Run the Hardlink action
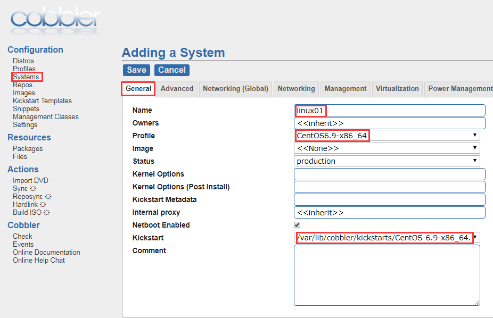The width and height of the screenshot is (493, 318). (26, 205)
